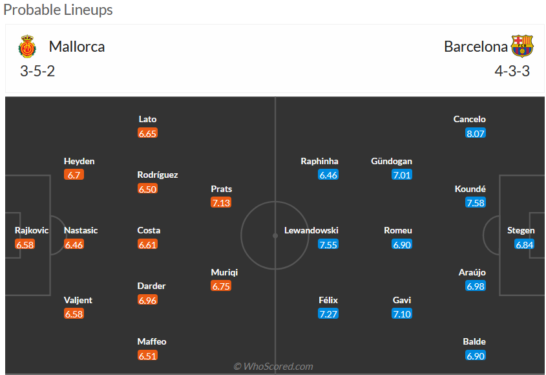This screenshot has width=546, height=375.
Task: Click the Probable Lineups heading
Action: [x=58, y=10]
